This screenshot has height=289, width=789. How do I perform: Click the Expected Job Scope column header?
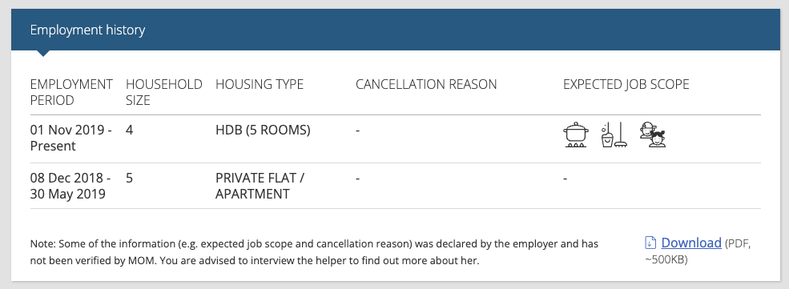(x=626, y=84)
